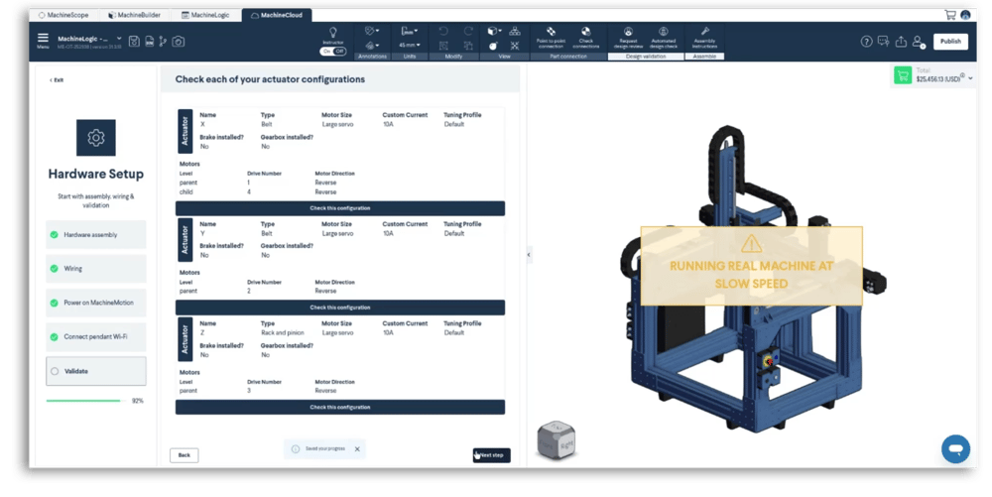The image size is (992, 497).
Task: Open the top-right shopping cart icon
Action: [x=950, y=15]
